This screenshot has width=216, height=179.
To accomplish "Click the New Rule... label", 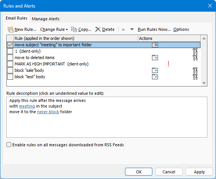I will (x=25, y=29).
